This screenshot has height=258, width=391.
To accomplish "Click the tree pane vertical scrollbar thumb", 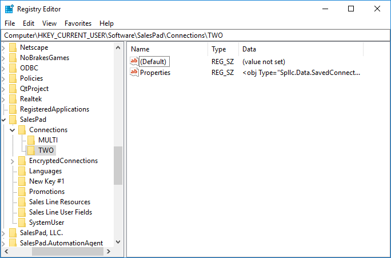I will tap(118, 165).
